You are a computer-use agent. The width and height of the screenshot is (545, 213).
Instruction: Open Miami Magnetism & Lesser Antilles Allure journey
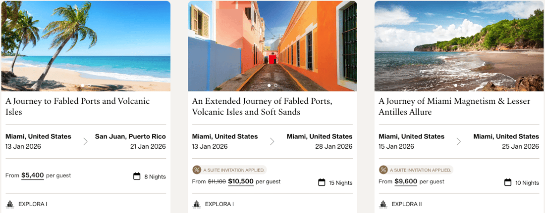click(x=454, y=106)
